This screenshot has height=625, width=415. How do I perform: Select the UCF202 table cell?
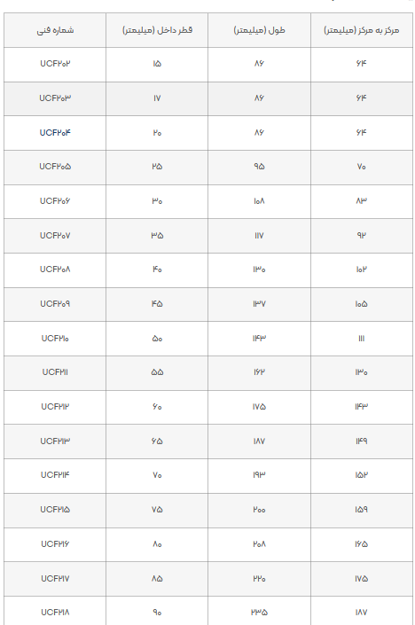(x=55, y=64)
